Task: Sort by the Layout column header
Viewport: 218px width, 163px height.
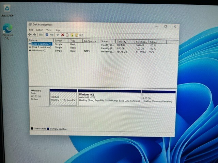Action: coord(61,40)
